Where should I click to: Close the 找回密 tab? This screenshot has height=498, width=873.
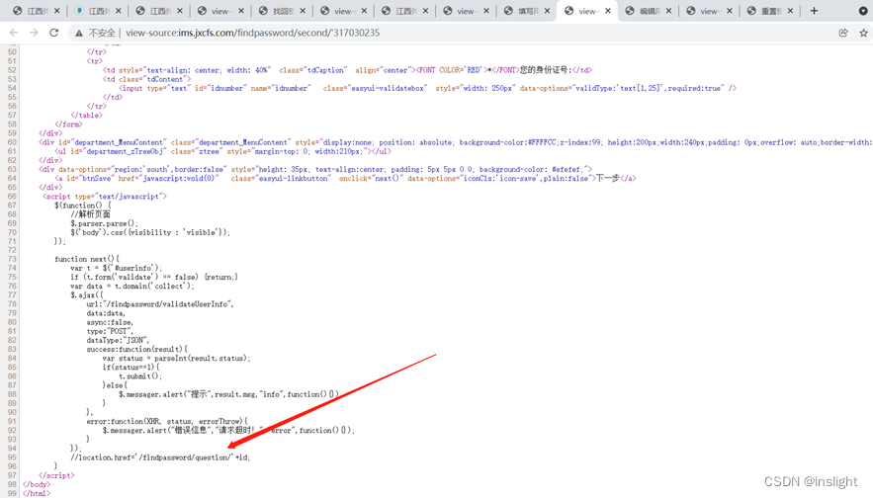(303, 11)
